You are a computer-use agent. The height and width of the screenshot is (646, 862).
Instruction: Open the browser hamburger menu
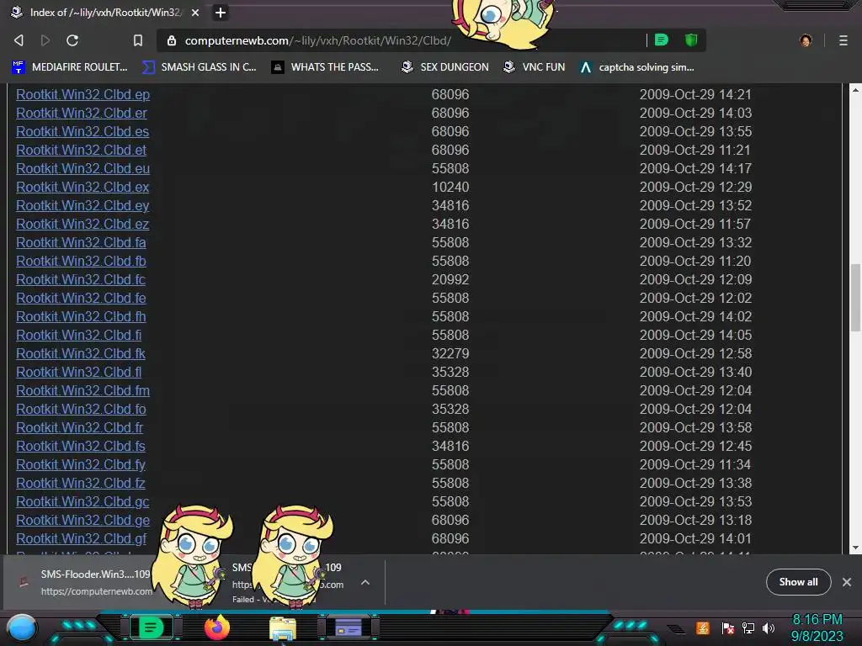(x=843, y=40)
